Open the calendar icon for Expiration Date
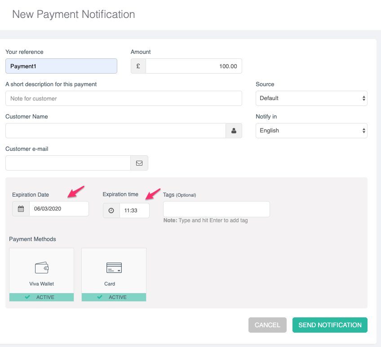 pos(21,209)
